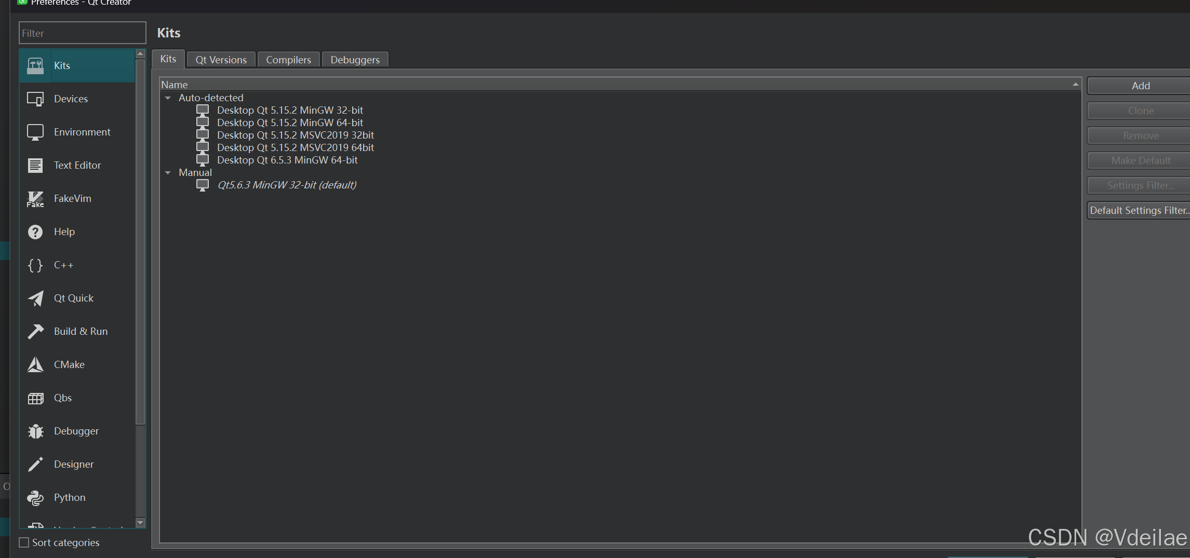The height and width of the screenshot is (558, 1190).
Task: Open the Build & Run category label
Action: tap(81, 331)
